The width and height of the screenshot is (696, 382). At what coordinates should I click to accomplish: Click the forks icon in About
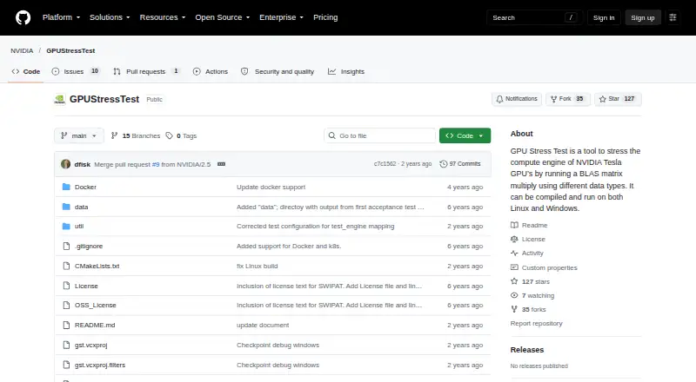[514, 309]
